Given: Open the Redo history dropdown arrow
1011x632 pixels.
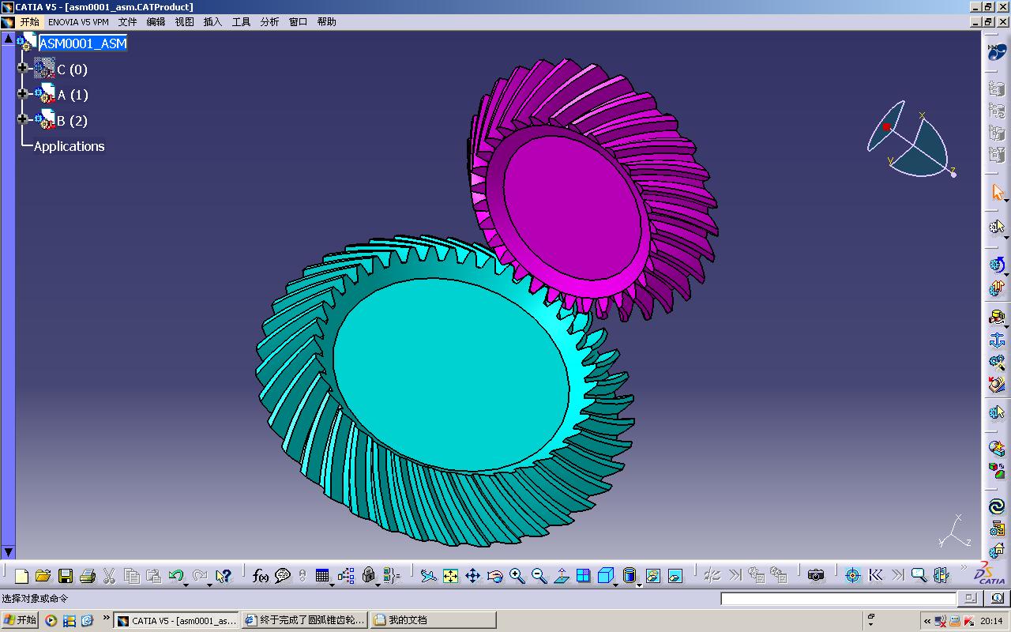Looking at the screenshot, I should [x=210, y=584].
